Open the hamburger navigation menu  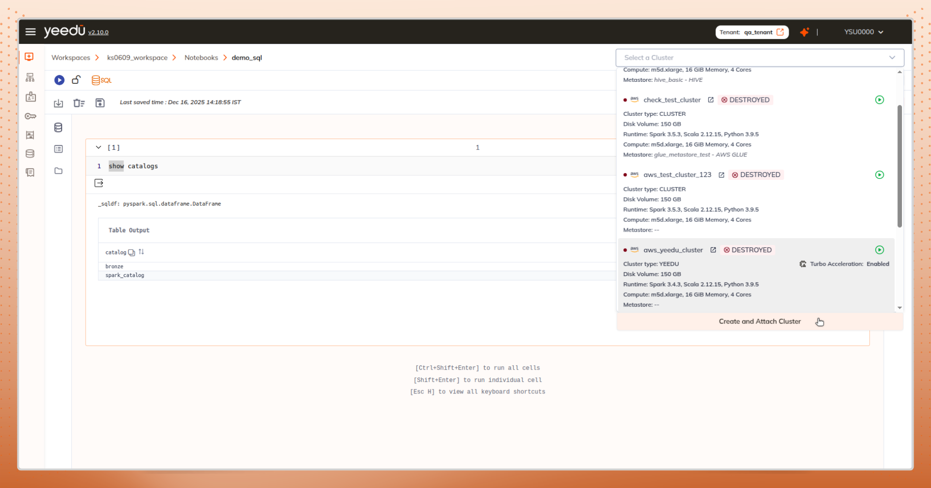point(30,32)
